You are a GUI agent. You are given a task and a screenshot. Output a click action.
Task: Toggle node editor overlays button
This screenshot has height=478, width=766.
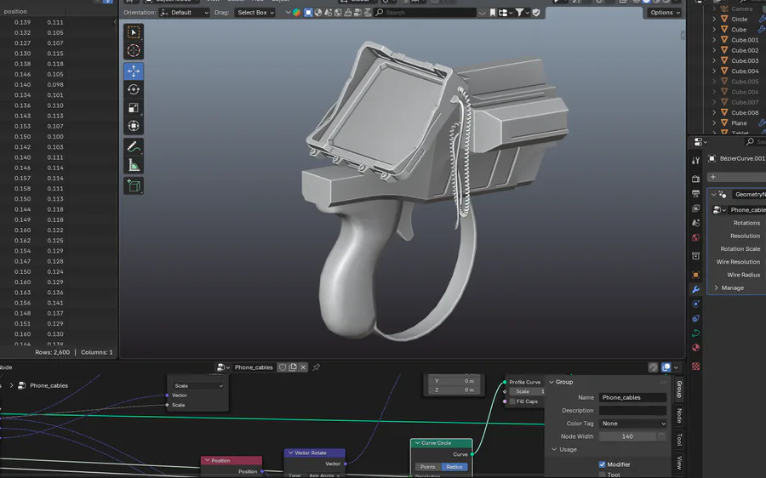[x=666, y=367]
